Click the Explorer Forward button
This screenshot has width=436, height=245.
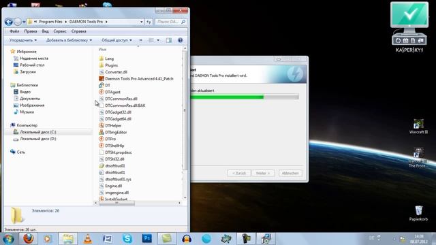[x=17, y=22]
